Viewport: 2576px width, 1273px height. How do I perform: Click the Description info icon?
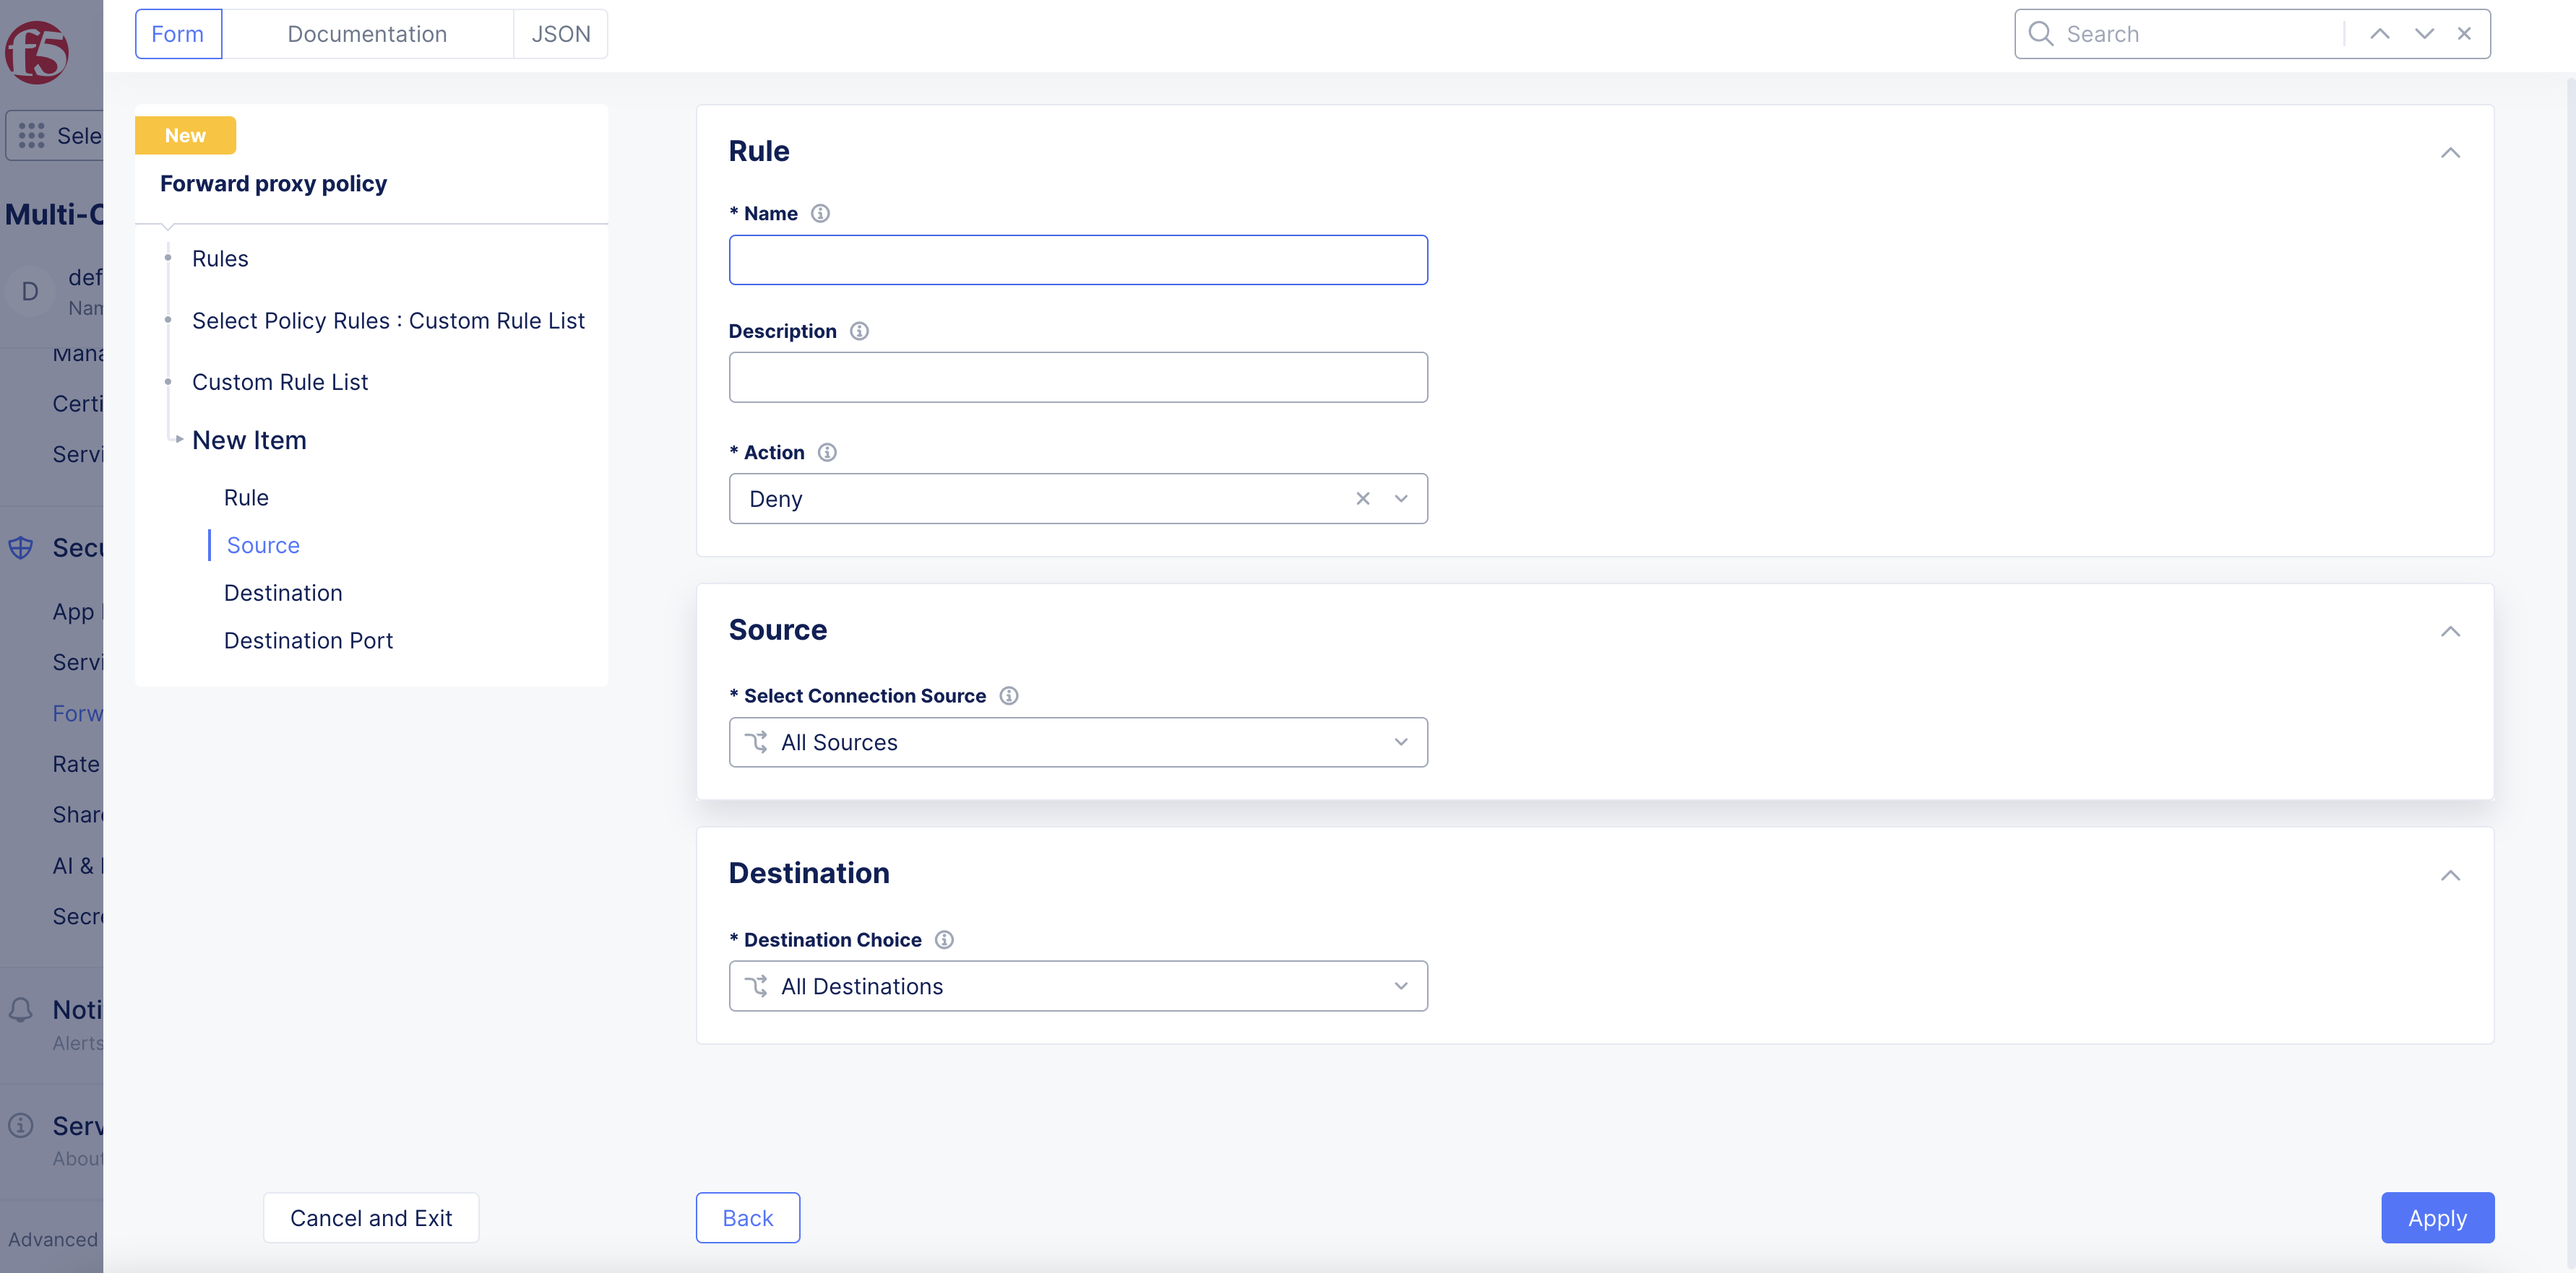(859, 331)
